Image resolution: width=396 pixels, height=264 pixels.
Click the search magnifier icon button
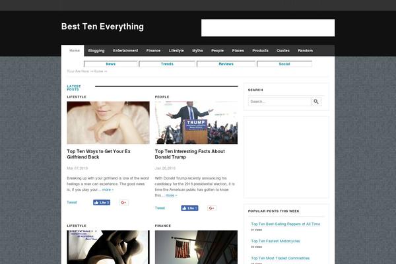tap(316, 102)
